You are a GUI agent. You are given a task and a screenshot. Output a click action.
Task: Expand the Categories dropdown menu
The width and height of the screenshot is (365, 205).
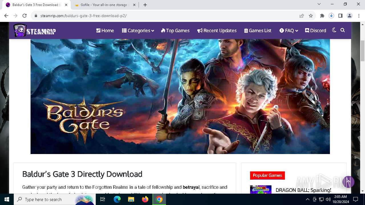(x=138, y=30)
